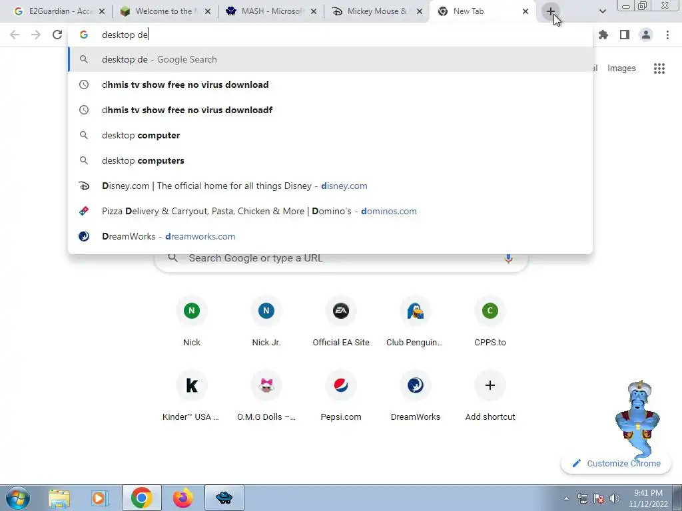Open Firefox from the taskbar
Image resolution: width=682 pixels, height=511 pixels.
coord(182,498)
